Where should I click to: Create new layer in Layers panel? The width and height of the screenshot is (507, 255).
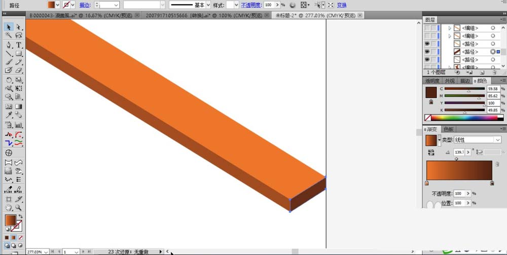(482, 72)
